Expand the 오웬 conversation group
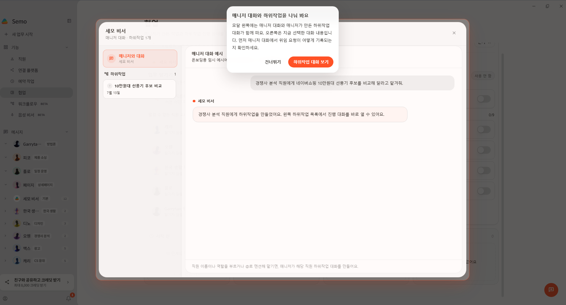The height and width of the screenshot is (305, 566). click(x=5, y=236)
